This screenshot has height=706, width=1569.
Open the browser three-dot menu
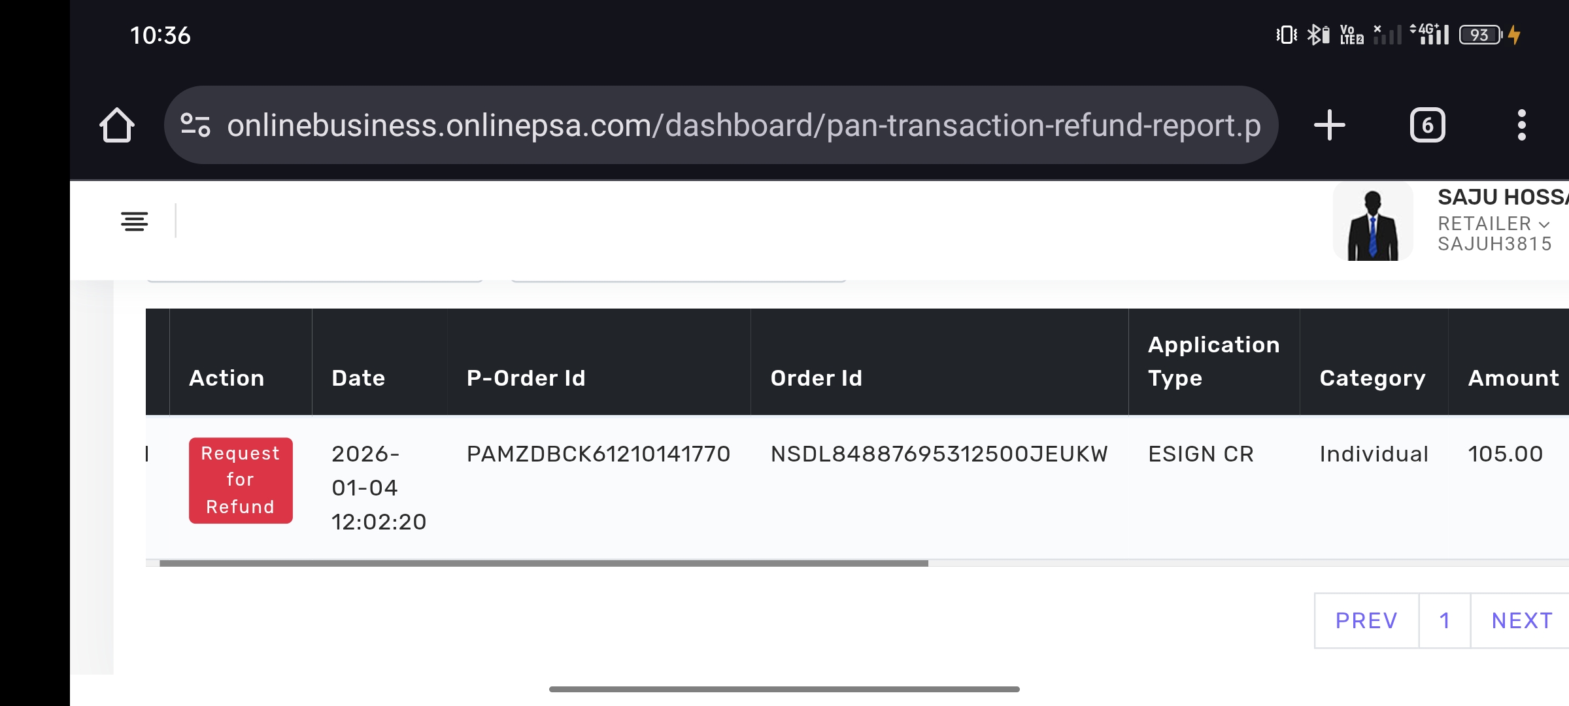point(1522,125)
